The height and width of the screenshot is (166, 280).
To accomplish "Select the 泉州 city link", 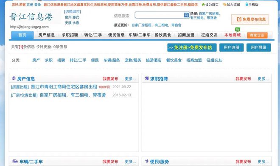I will 68,17.
